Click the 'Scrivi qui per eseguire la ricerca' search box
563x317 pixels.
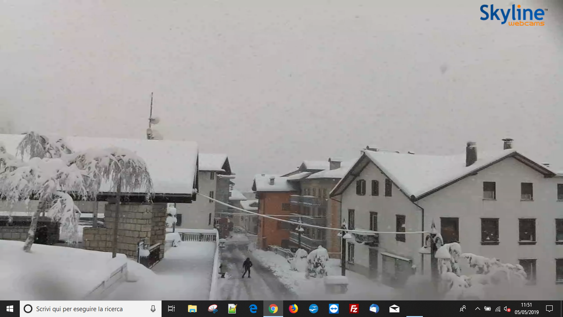tap(91, 309)
